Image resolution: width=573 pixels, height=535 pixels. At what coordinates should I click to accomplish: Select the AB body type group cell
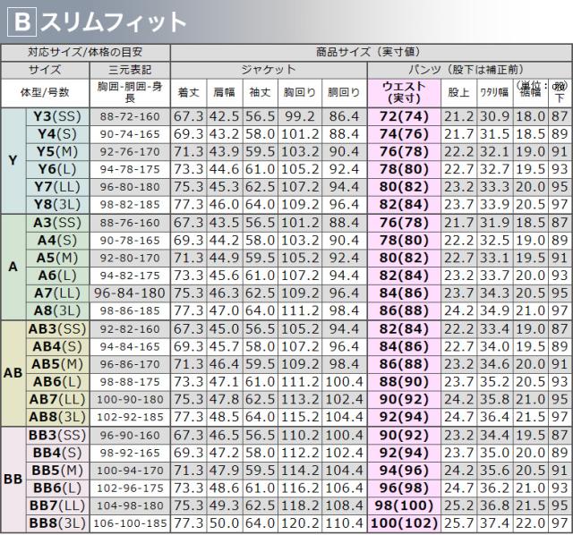(13, 373)
